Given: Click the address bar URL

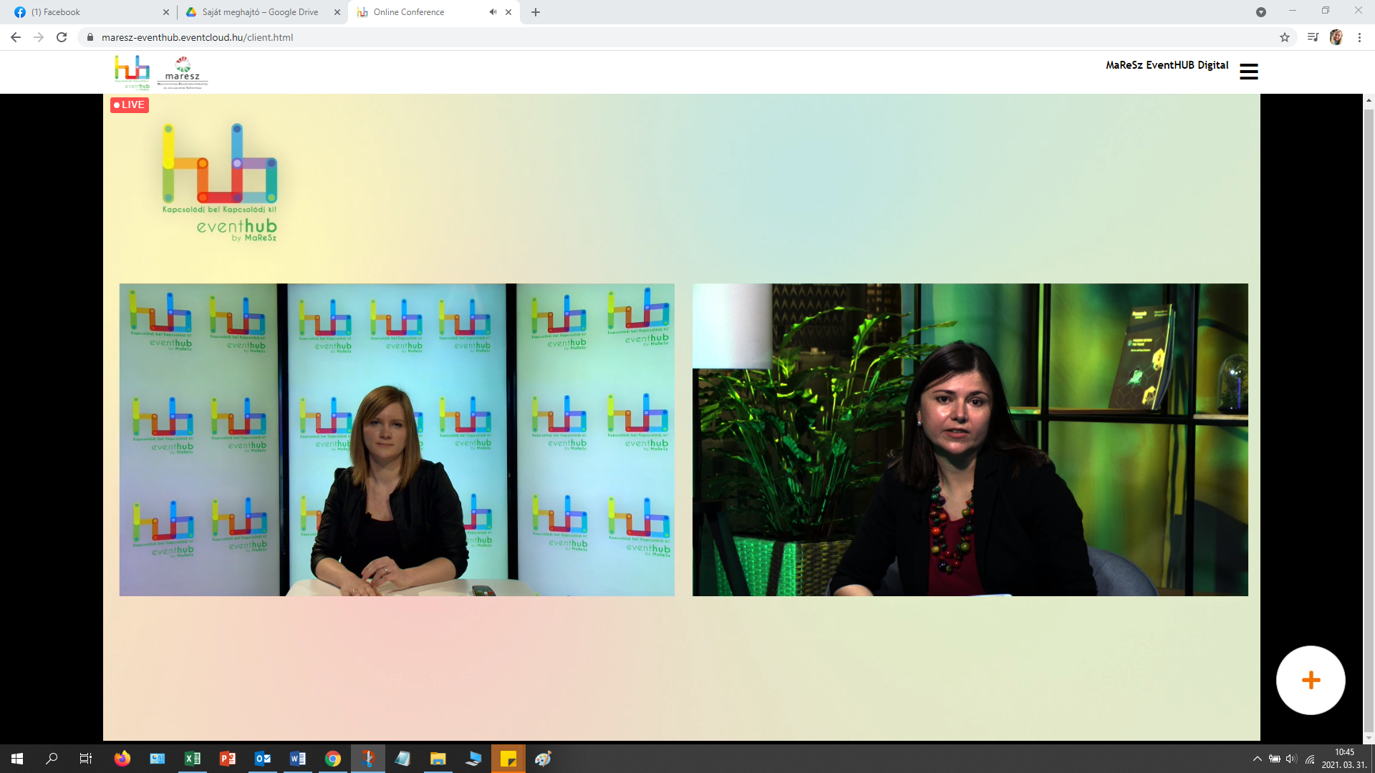Looking at the screenshot, I should pyautogui.click(x=197, y=37).
